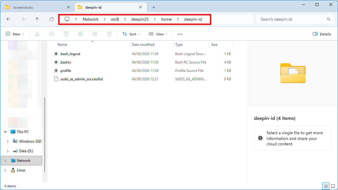Click the Forward navigation arrow

click(x=23, y=19)
